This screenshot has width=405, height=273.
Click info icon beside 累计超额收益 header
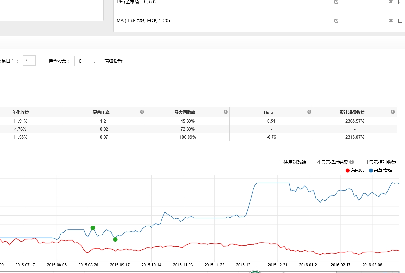pyautogui.click(x=393, y=112)
